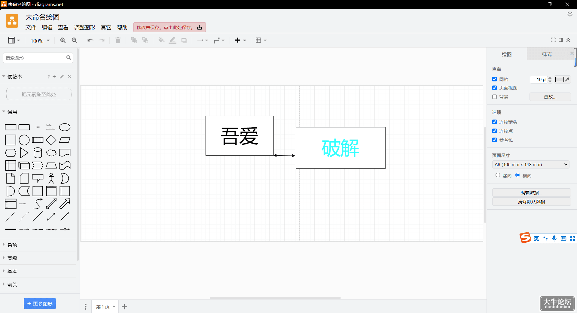Screen dimensions: 577x313
Task: Click the 更改... background button
Action: click(x=550, y=97)
